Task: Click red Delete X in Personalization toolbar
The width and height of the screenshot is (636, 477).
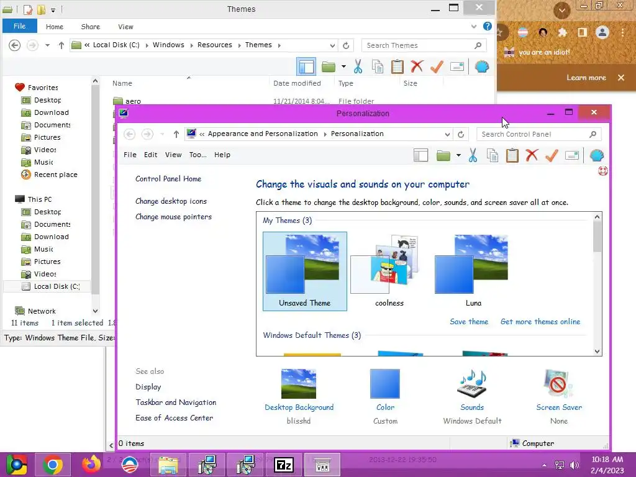Action: (x=532, y=155)
